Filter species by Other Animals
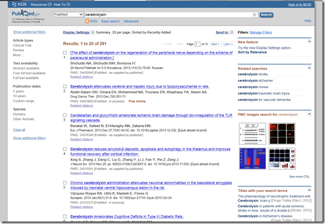The image size is (325, 224). (x=23, y=119)
